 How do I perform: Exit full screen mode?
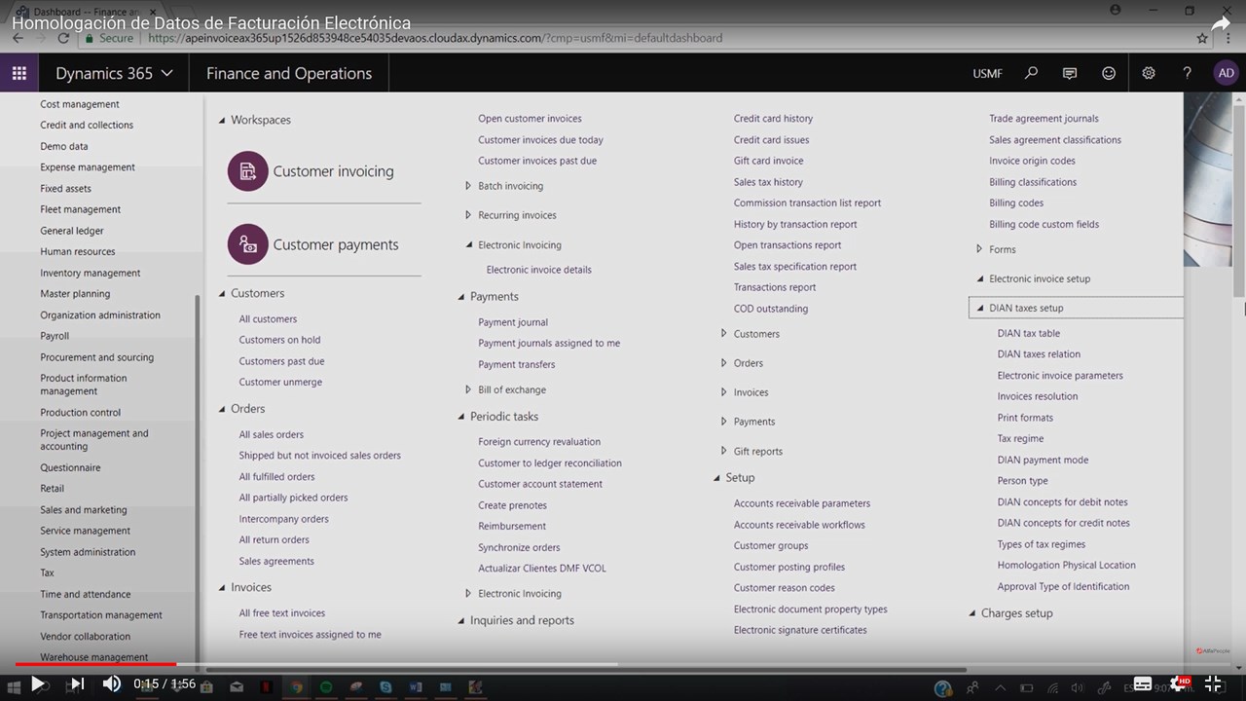click(1214, 683)
